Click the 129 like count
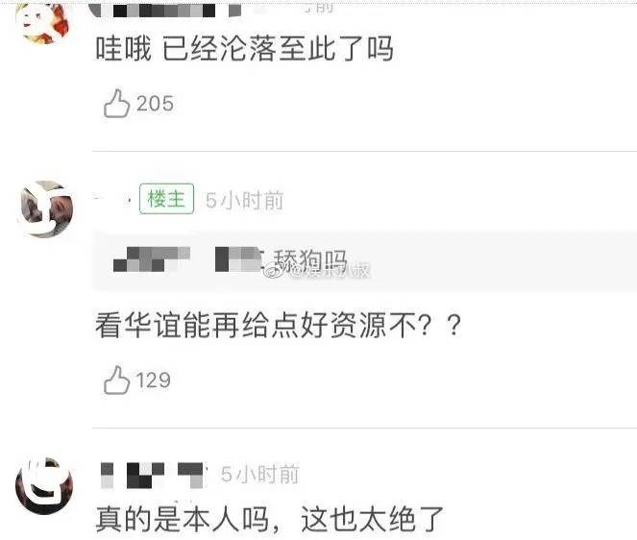 [153, 380]
